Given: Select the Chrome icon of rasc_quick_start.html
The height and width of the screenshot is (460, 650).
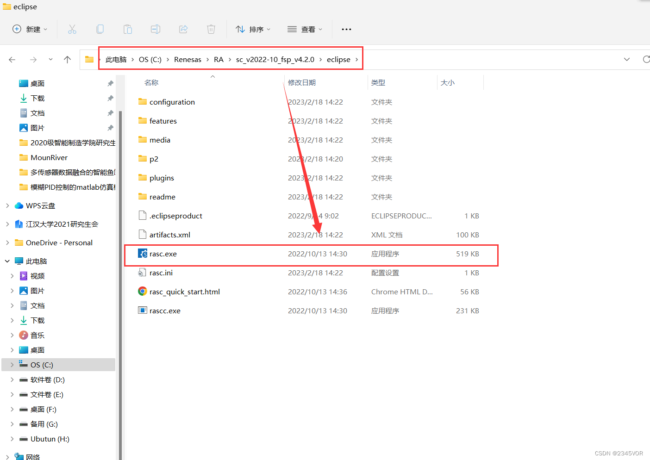Looking at the screenshot, I should click(143, 292).
